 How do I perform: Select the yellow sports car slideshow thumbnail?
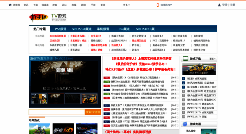pos(89,99)
